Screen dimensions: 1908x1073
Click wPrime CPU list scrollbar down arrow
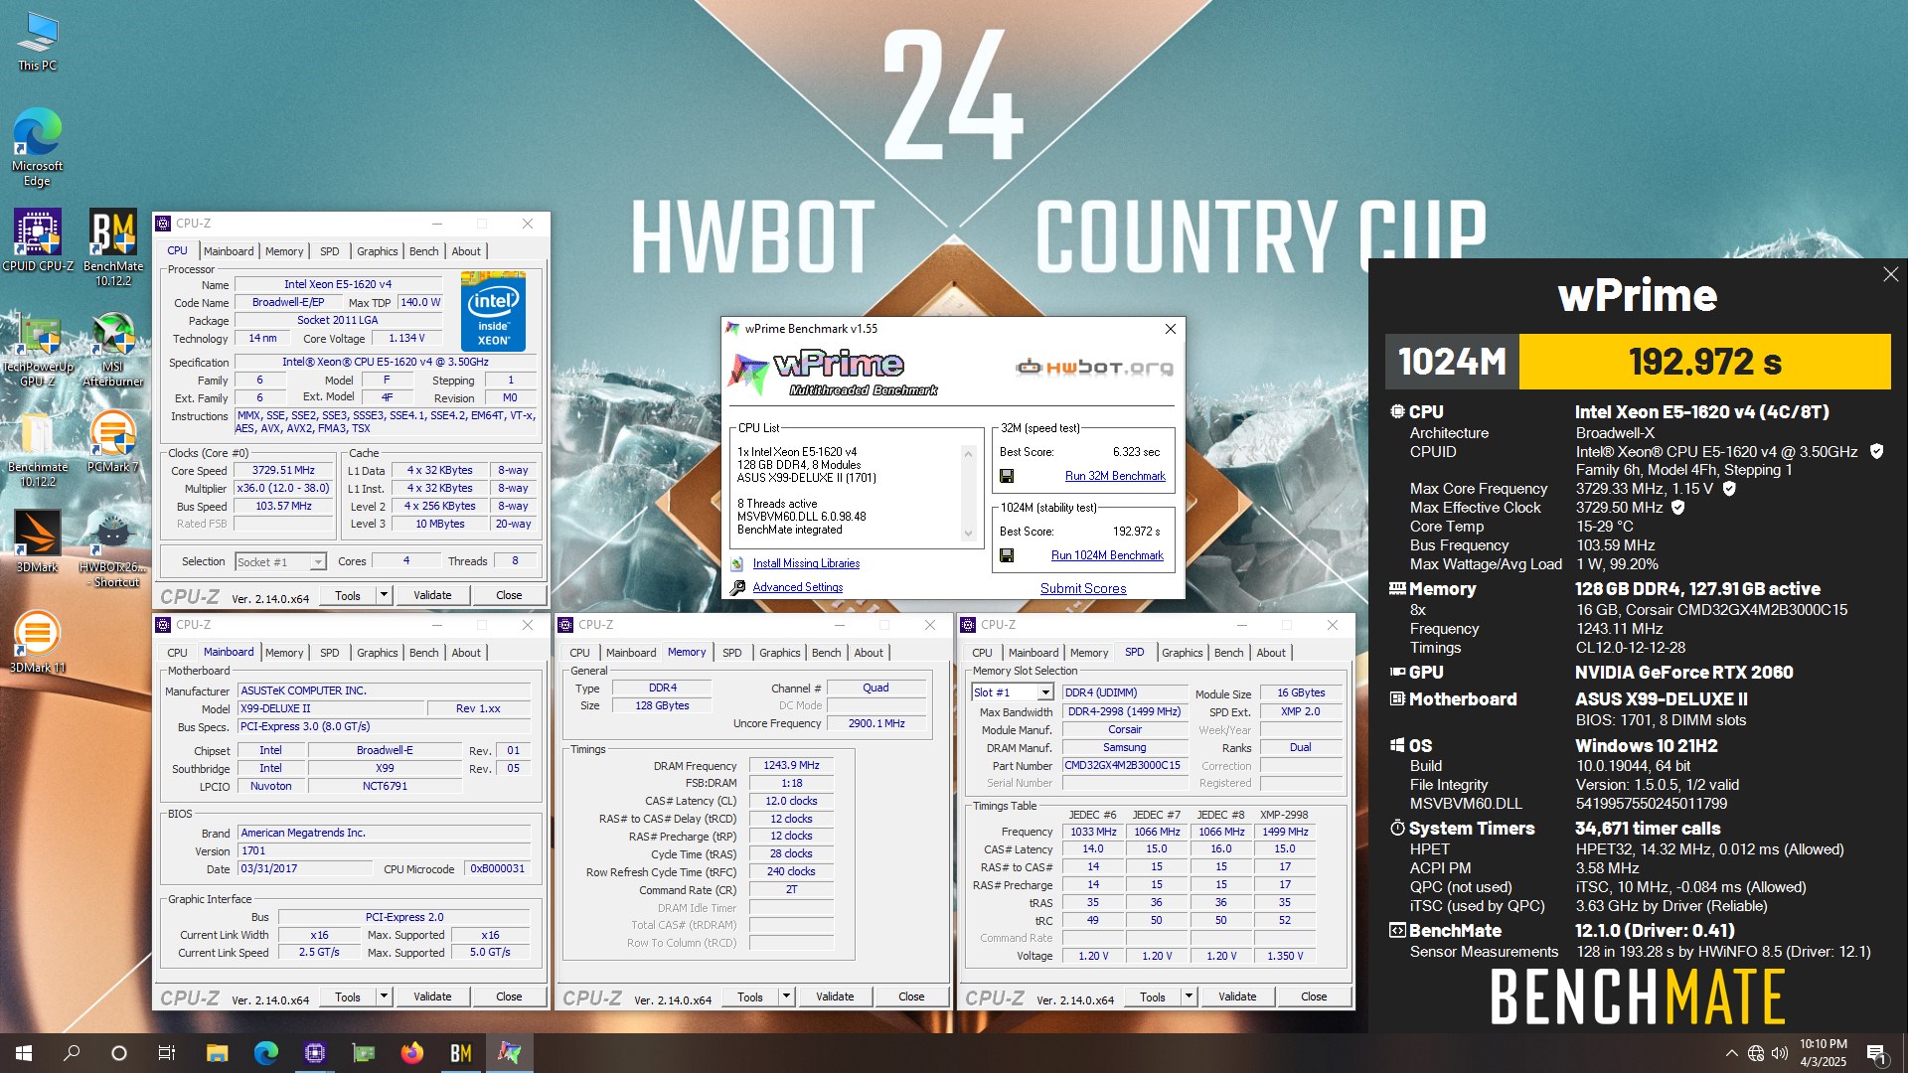968,534
